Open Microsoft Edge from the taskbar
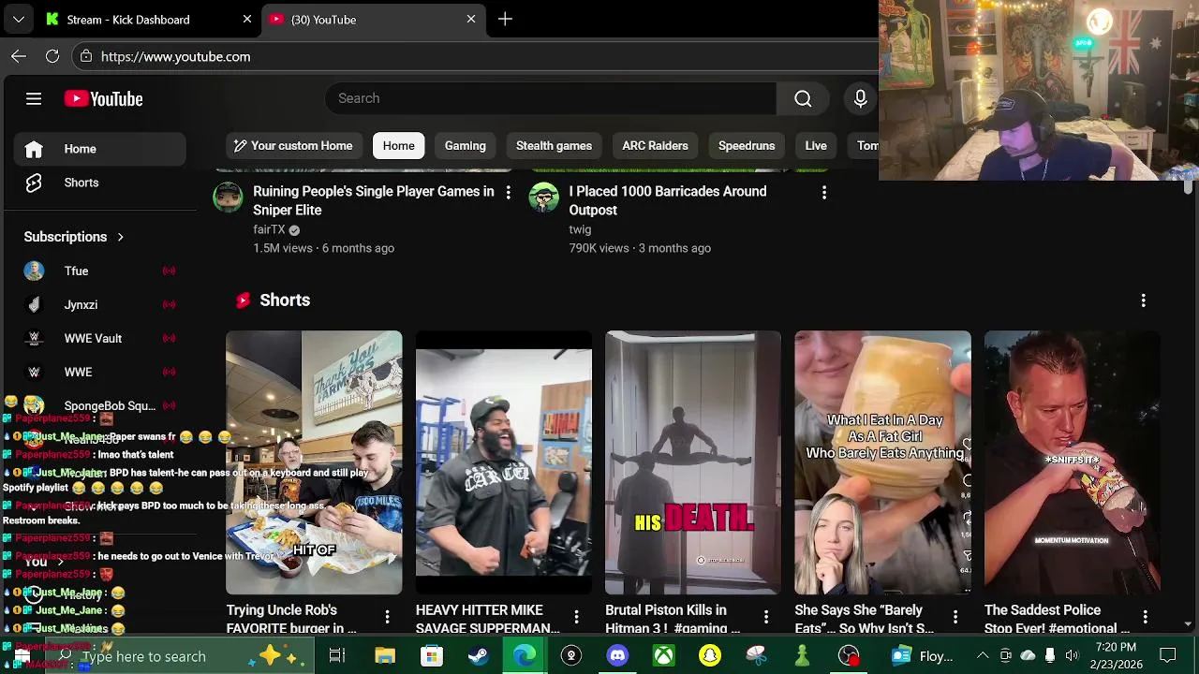This screenshot has height=674, width=1199. pyautogui.click(x=524, y=655)
